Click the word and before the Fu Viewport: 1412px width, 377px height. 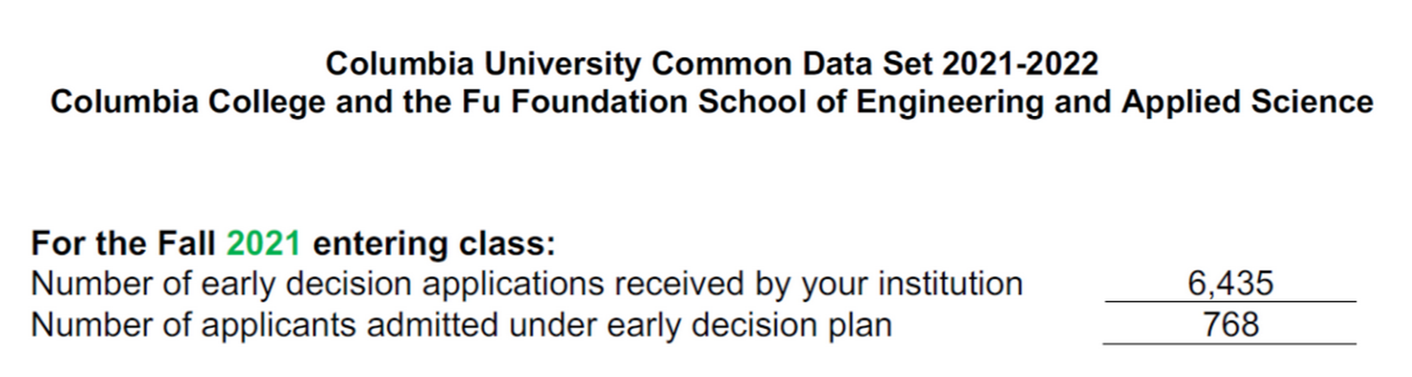coord(364,102)
